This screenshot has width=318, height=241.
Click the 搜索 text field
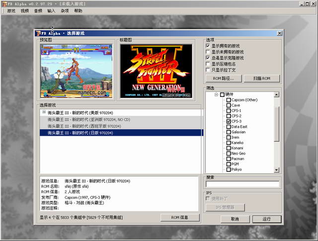click(x=241, y=184)
